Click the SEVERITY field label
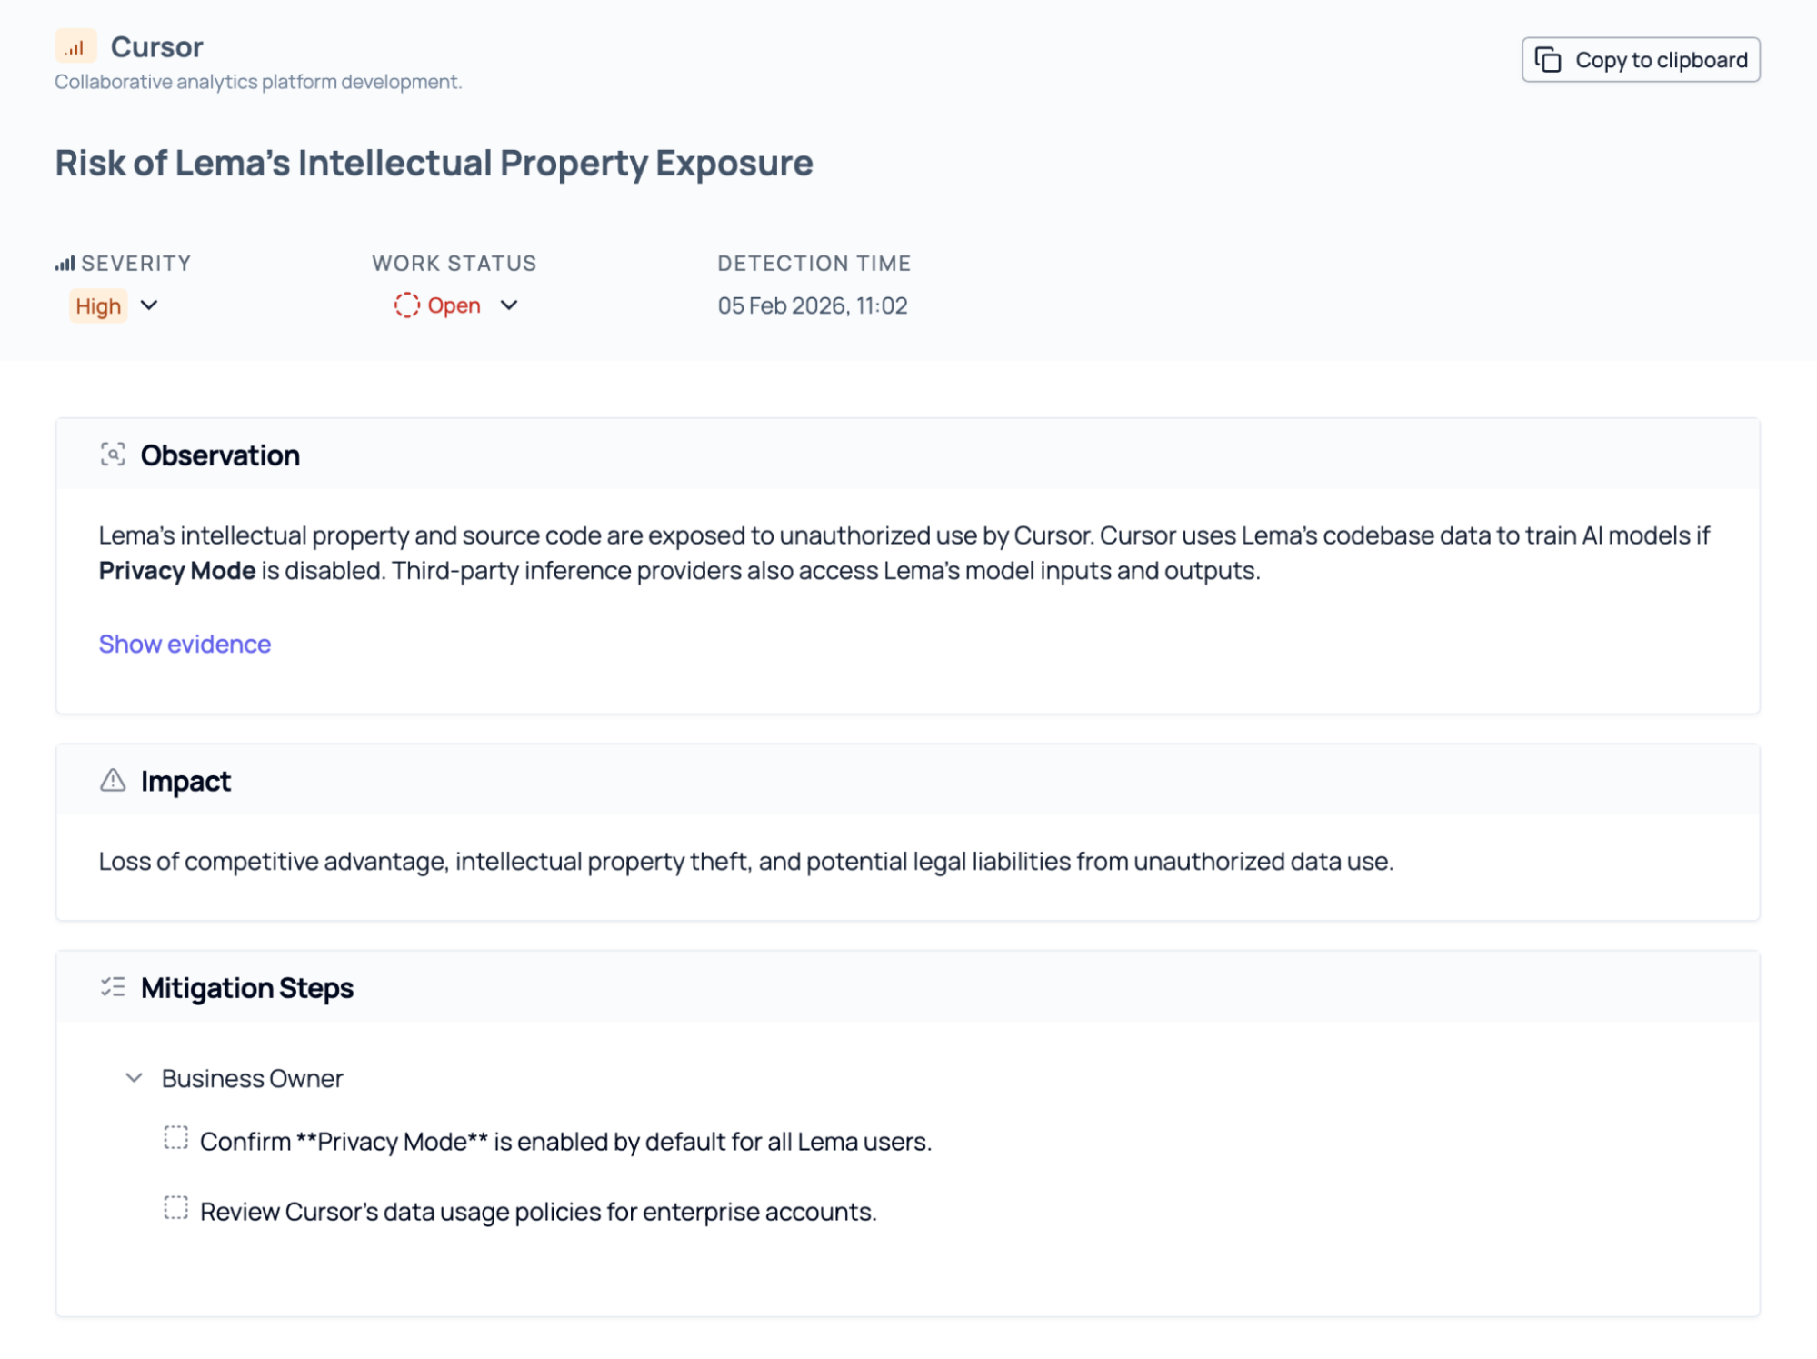 coord(136,264)
